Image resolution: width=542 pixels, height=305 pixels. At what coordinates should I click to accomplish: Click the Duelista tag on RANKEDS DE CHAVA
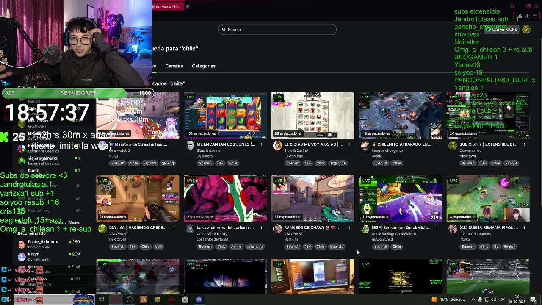337,247
